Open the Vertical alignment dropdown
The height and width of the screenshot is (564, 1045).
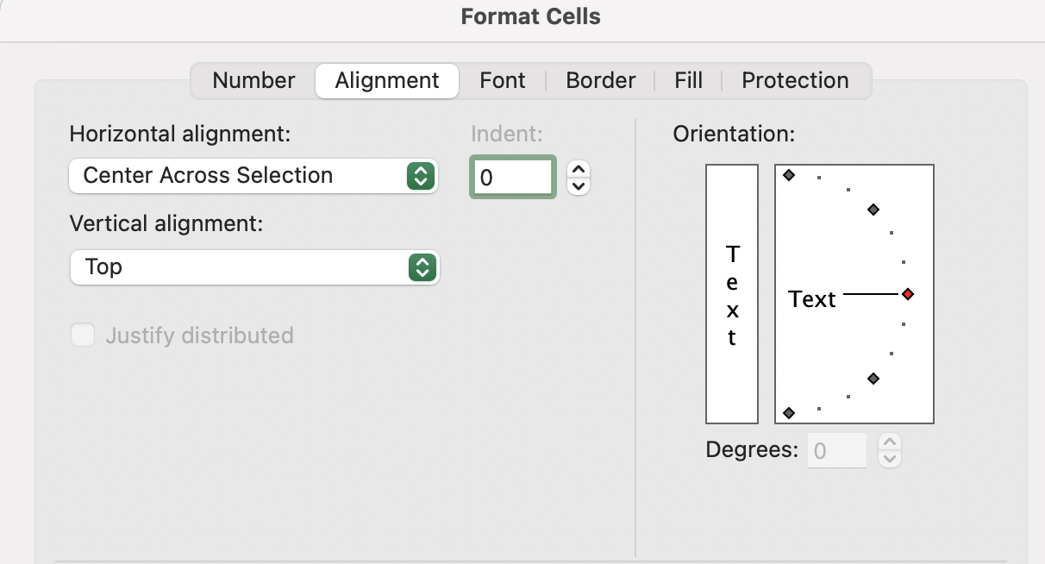pos(253,267)
